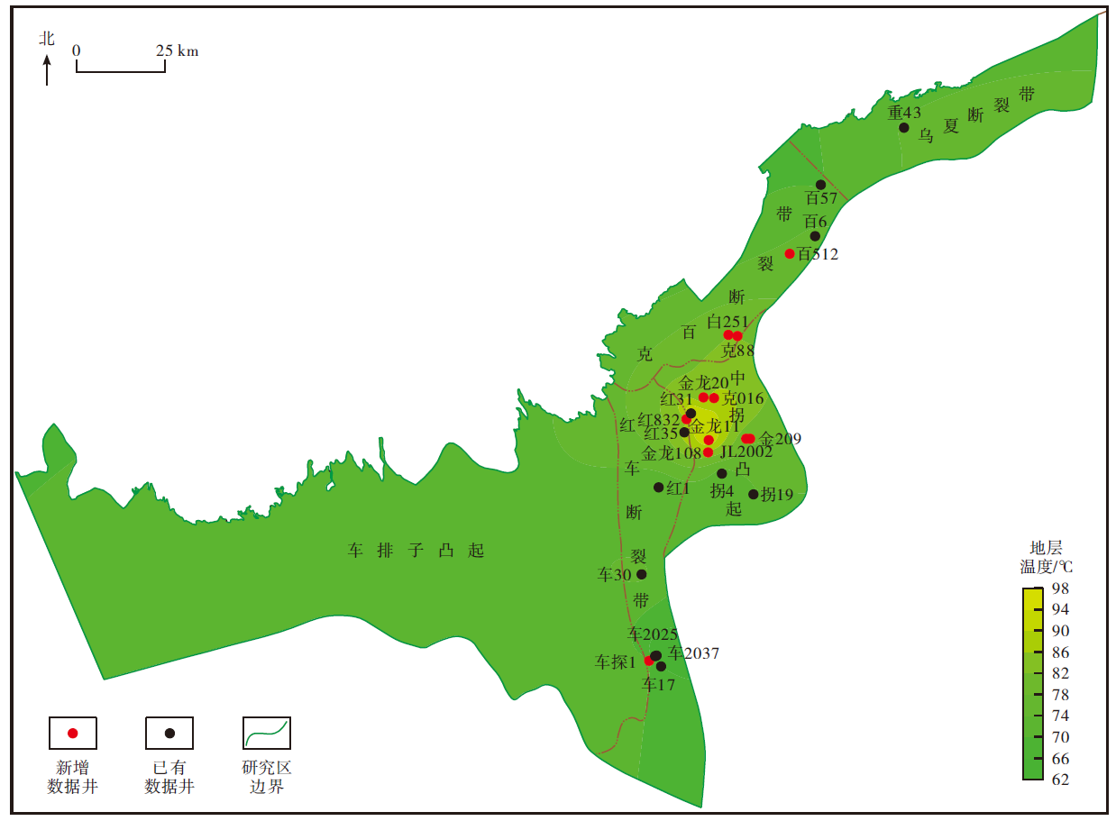Click the 拐4 well marker
1116x821 pixels.
coord(721,474)
